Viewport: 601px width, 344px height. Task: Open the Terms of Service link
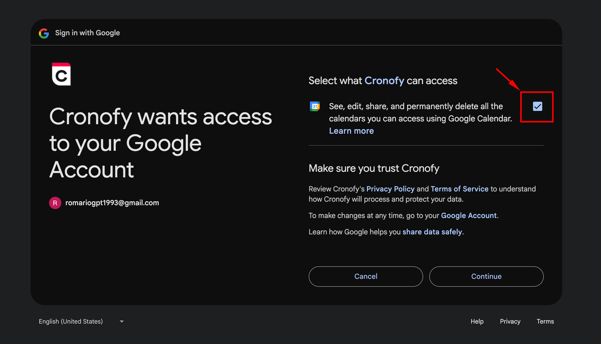pos(459,189)
